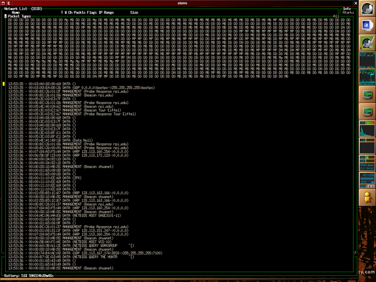The image size is (376, 282).
Task: Click the MEM and SWP usage applet
Action: (x=367, y=163)
